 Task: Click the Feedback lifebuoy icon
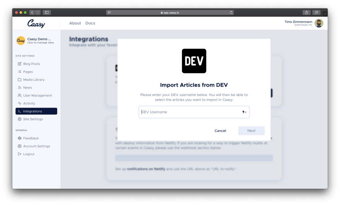tap(20, 138)
